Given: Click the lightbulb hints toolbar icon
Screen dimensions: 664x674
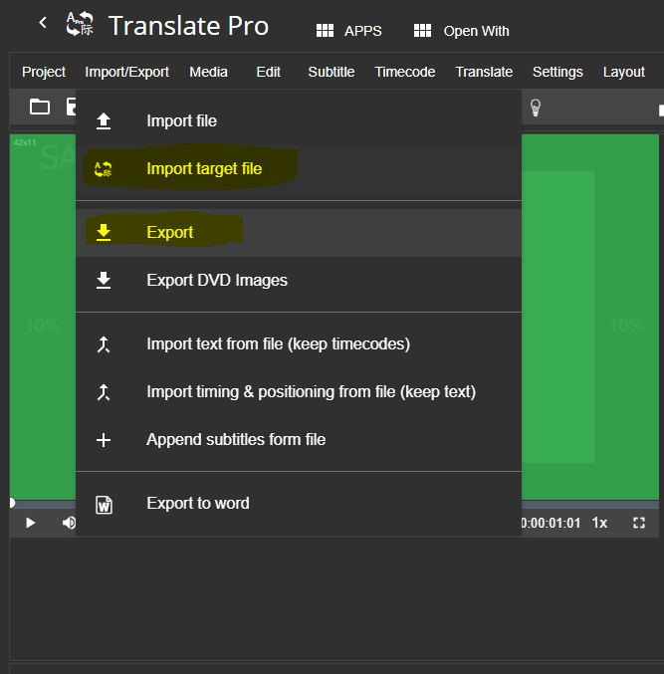Looking at the screenshot, I should (535, 108).
